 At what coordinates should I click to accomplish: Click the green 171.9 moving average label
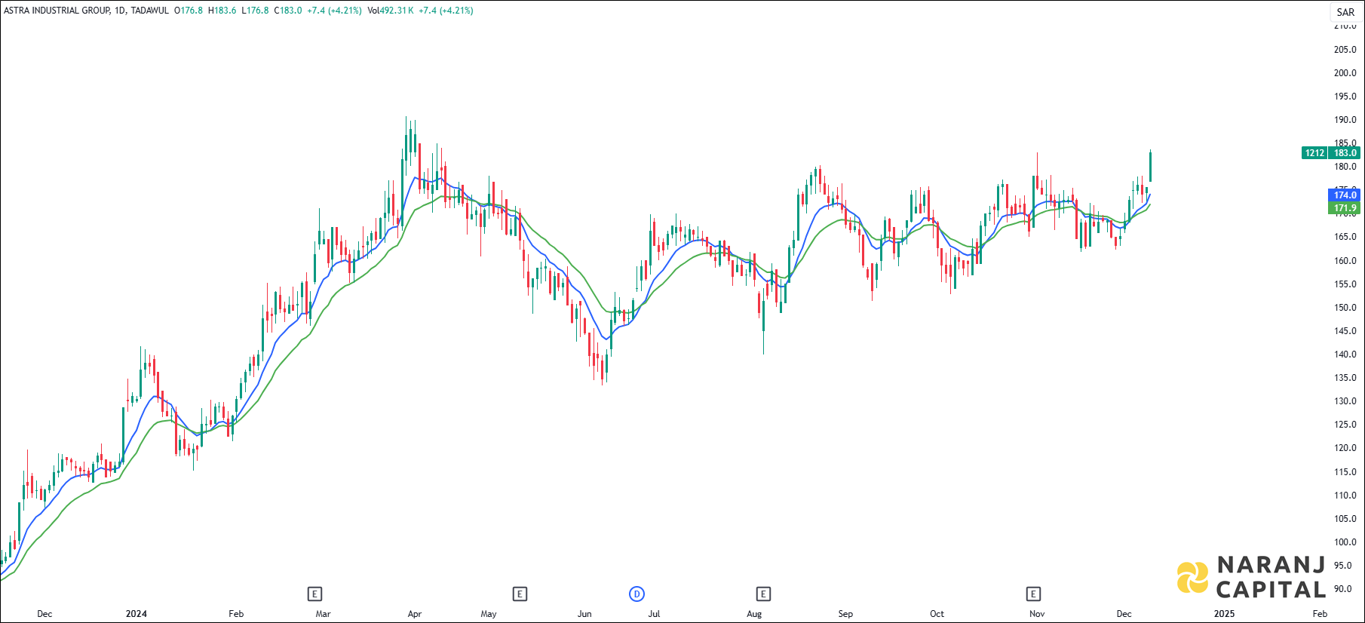pos(1345,208)
